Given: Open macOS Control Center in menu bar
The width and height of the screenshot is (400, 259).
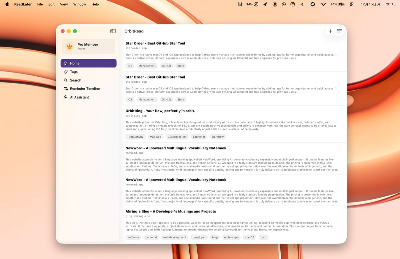Looking at the screenshot, I should coord(352,4).
